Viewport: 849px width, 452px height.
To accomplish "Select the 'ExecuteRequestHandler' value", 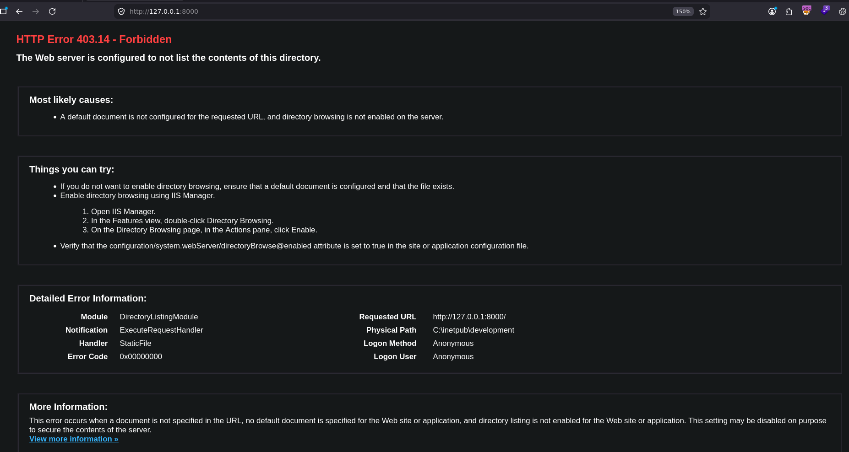I will 161,330.
